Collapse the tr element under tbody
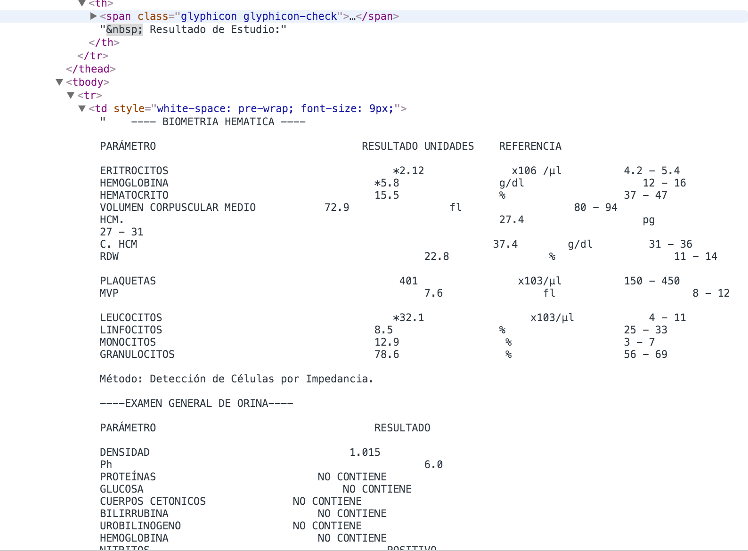The image size is (748, 551). [x=71, y=95]
